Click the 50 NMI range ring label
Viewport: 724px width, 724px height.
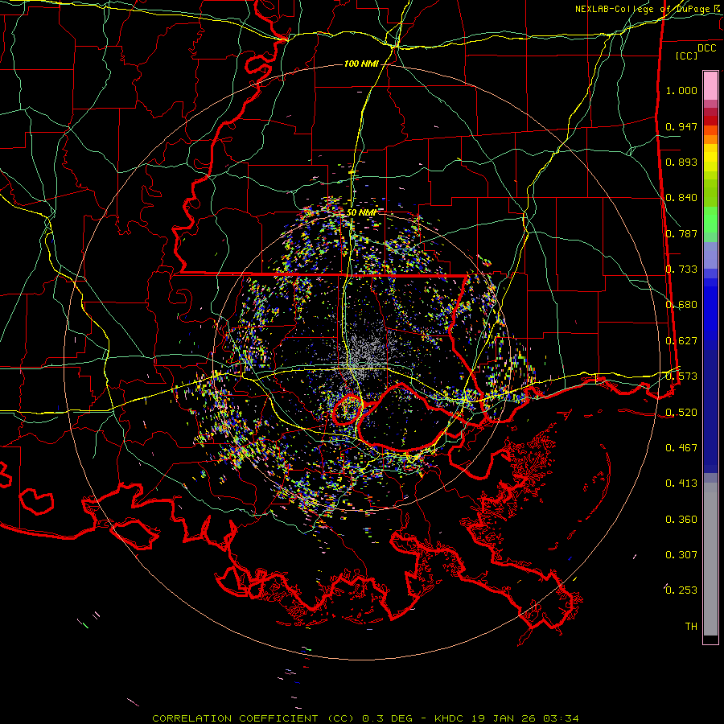point(361,212)
